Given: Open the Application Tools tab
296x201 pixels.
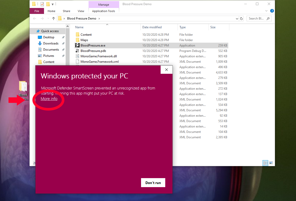Looking at the screenshot, I should click(103, 11).
